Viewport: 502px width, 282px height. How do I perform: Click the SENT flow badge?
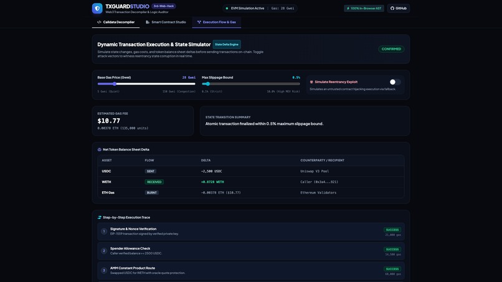(151, 171)
